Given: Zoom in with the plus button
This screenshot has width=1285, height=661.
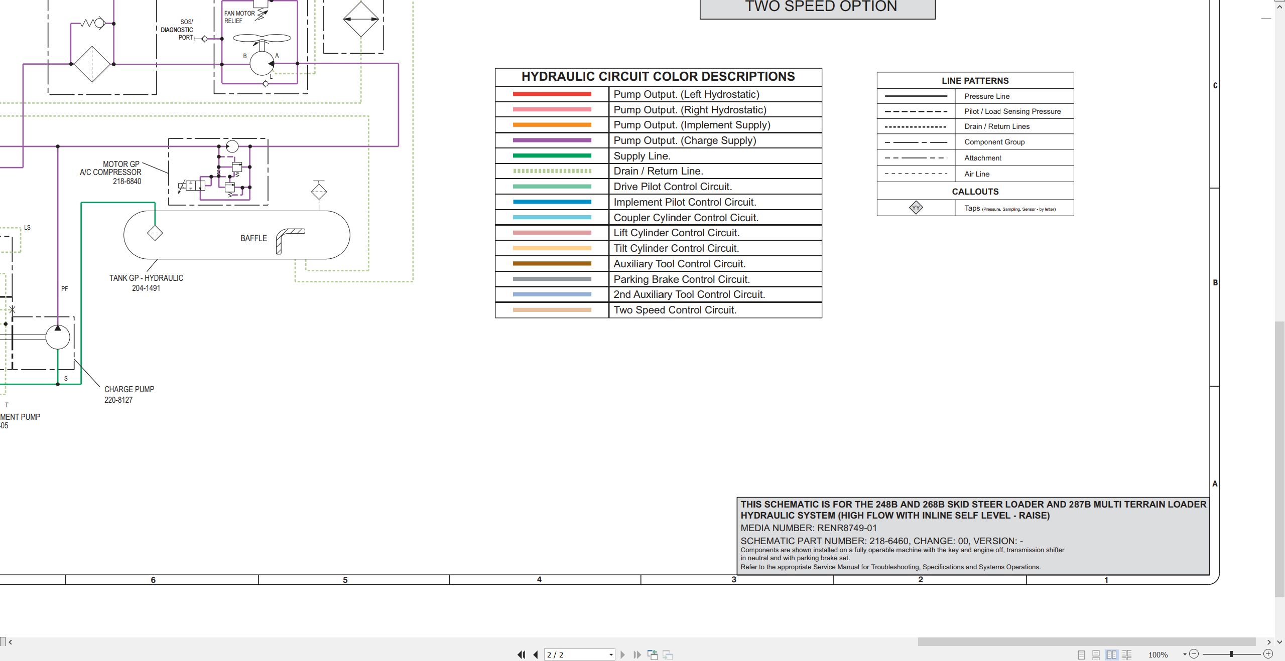Looking at the screenshot, I should tap(1268, 654).
